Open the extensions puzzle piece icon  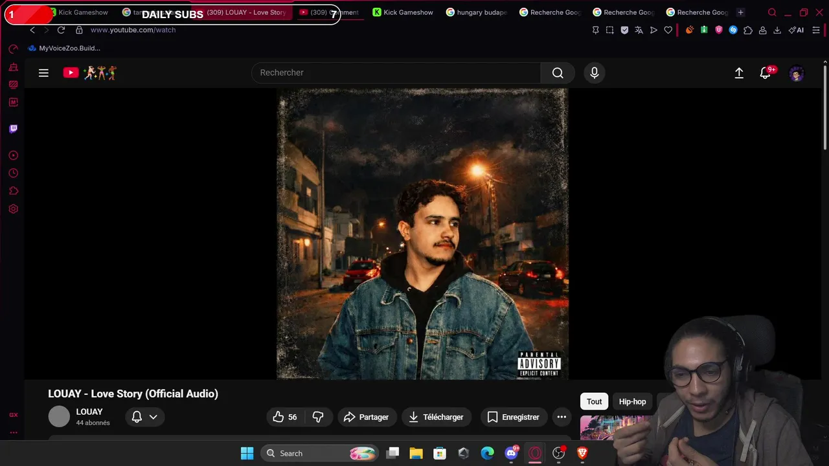748,30
